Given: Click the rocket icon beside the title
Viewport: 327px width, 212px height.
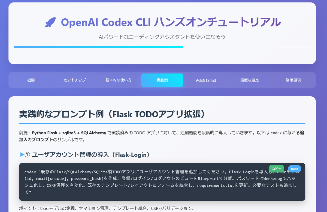Looking at the screenshot, I should (50, 22).
